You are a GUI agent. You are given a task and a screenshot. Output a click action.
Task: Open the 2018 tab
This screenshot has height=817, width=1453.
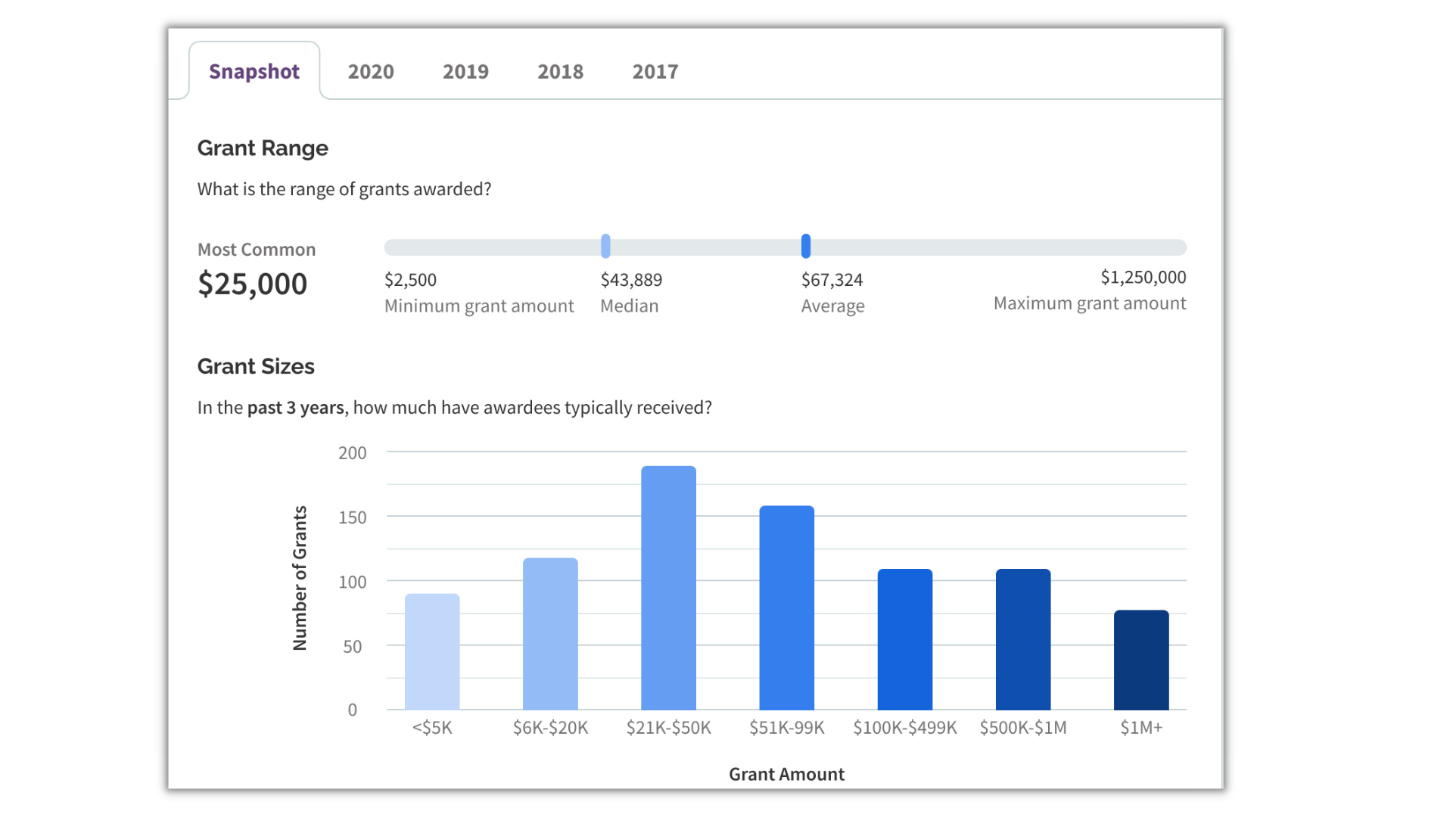pos(560,71)
